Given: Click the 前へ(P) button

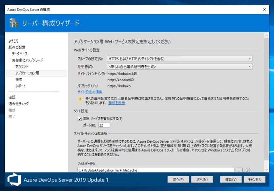Looking at the screenshot, I should pyautogui.click(x=178, y=179).
